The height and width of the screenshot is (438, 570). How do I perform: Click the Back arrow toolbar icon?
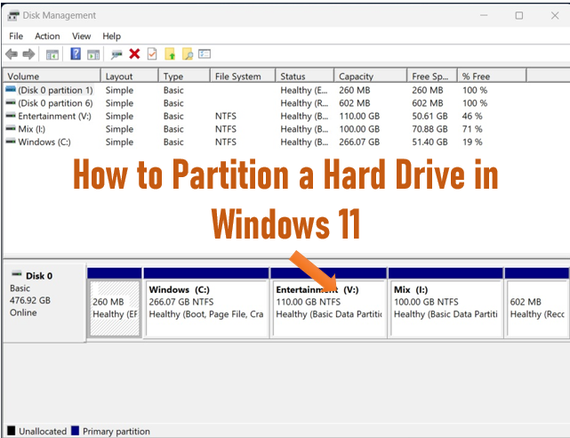point(12,55)
